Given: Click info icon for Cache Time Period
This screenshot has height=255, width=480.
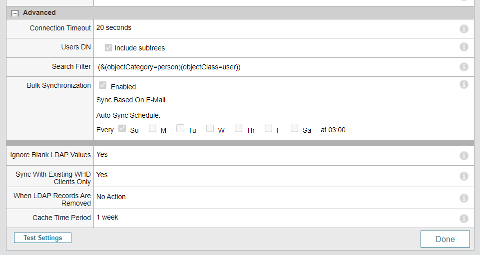Looking at the screenshot, I should [x=464, y=219].
